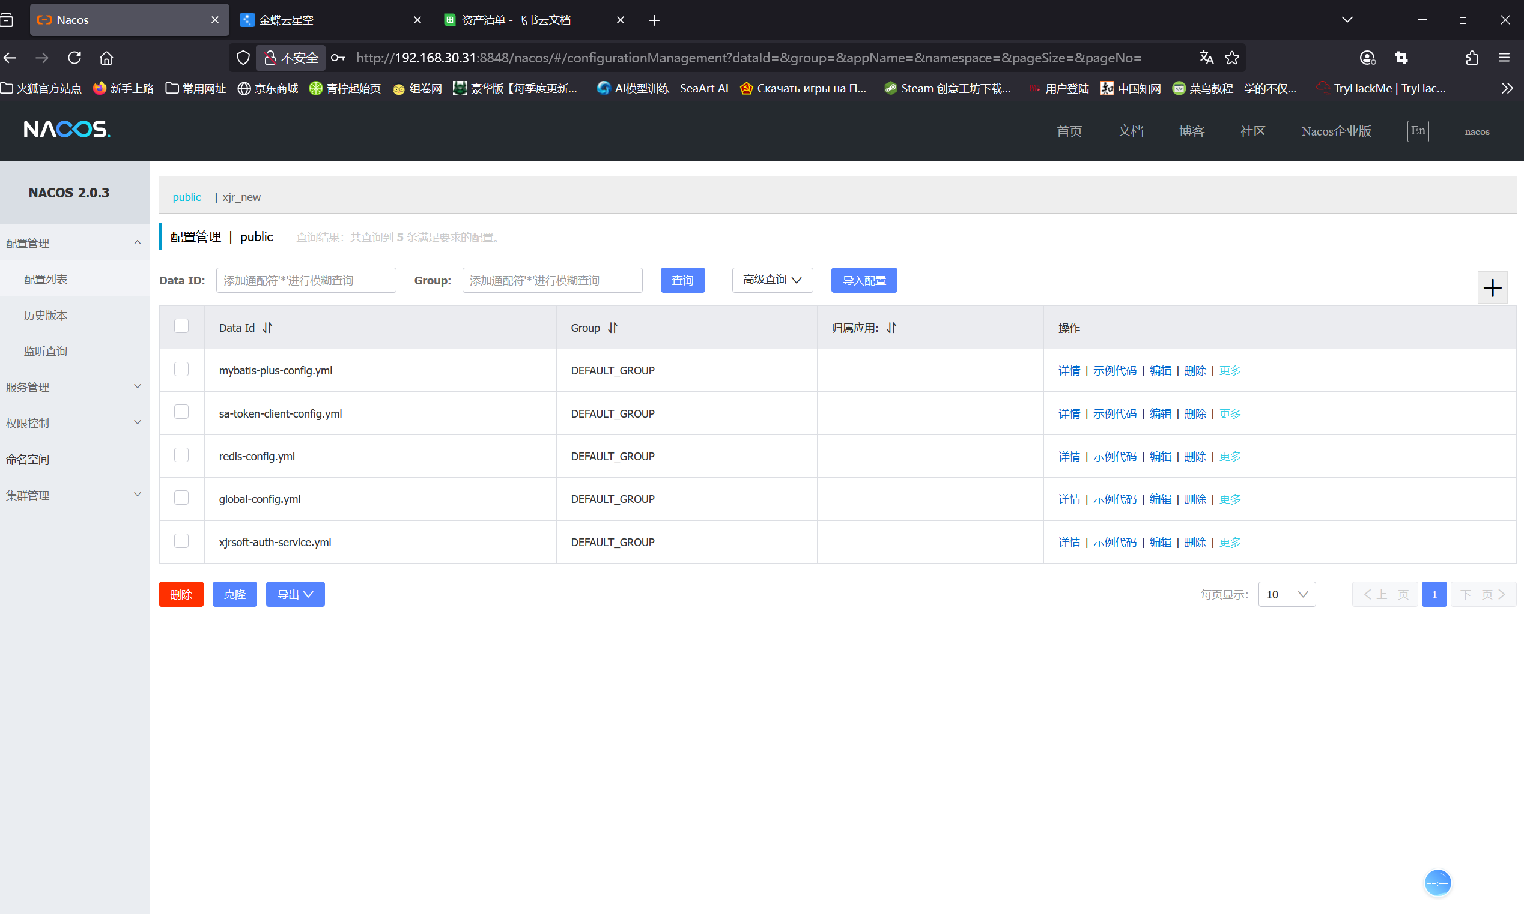This screenshot has width=1524, height=914.
Task: Open 配置列表 in the sidebar
Action: 46,279
